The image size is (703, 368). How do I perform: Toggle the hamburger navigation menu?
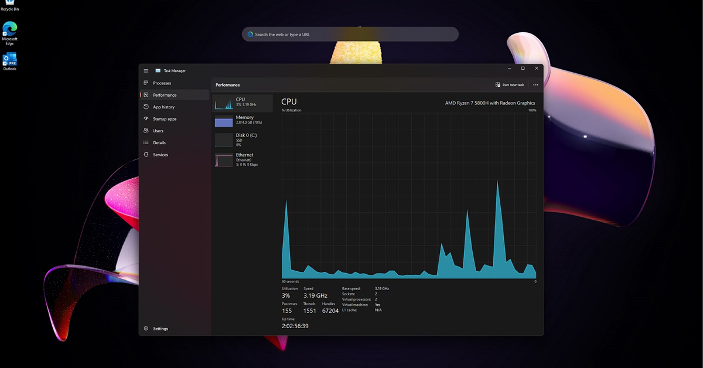[x=146, y=71]
